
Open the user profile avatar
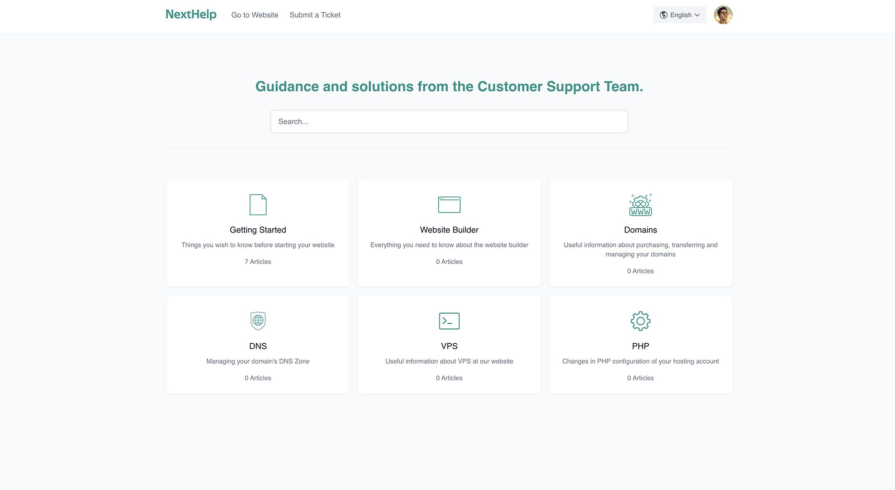point(723,15)
